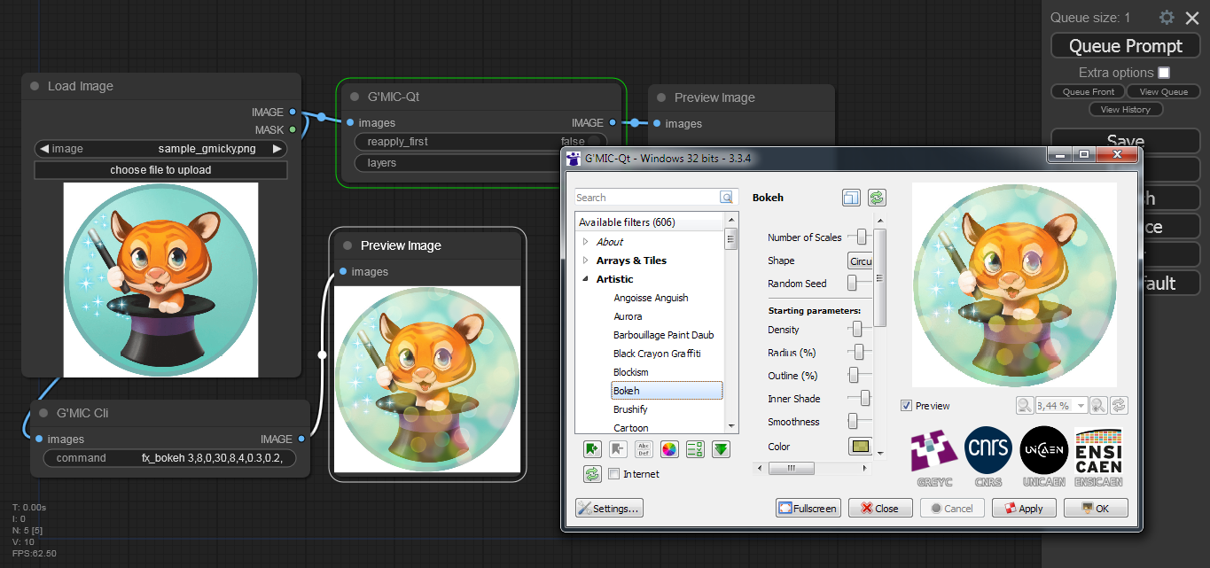Click the Queue Prompt button
This screenshot has width=1210, height=568.
pyautogui.click(x=1125, y=46)
